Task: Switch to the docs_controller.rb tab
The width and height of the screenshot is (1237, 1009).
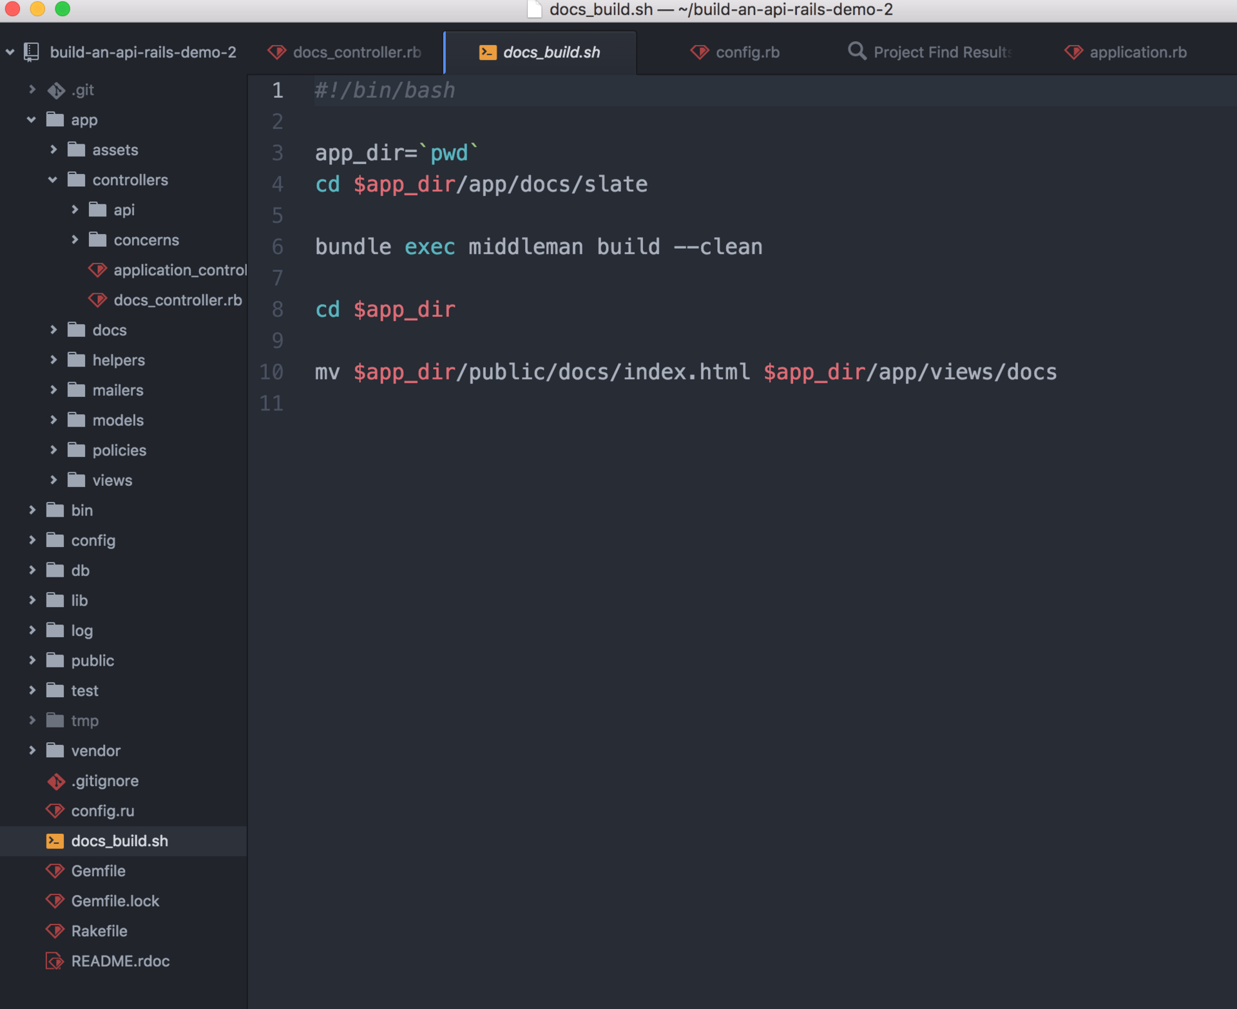Action: (x=345, y=52)
